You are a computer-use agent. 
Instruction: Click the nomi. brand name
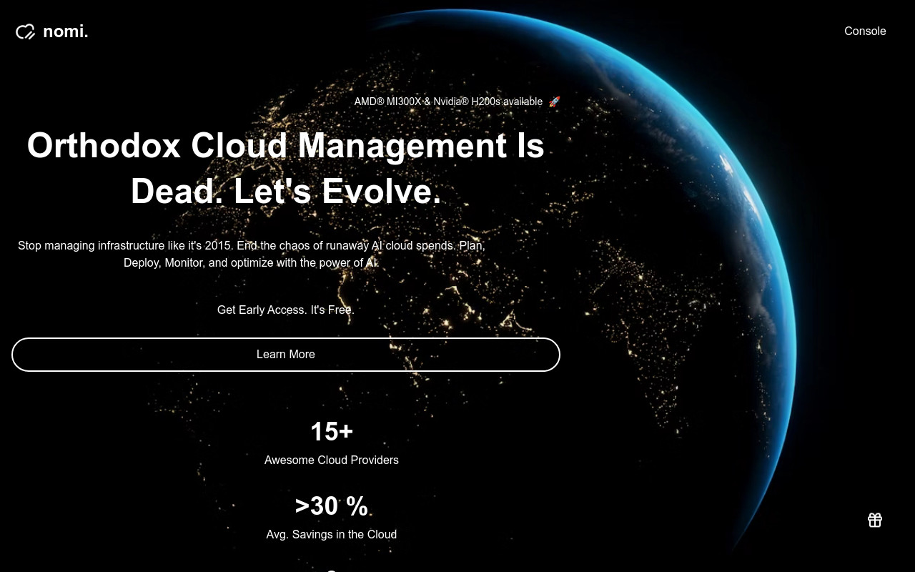coord(66,31)
